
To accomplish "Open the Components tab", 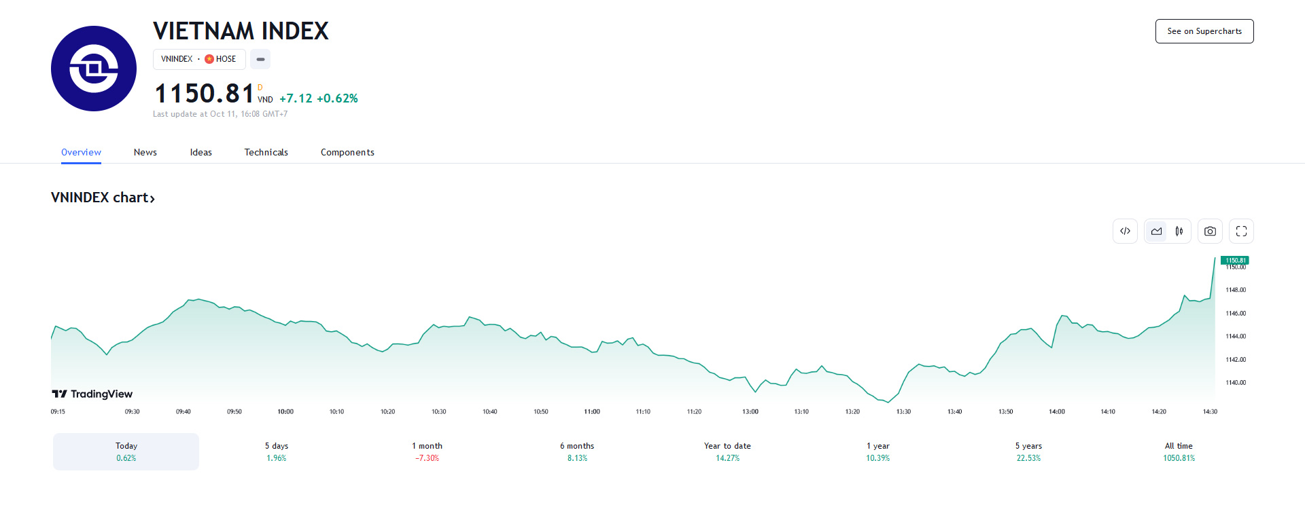I will pos(347,152).
